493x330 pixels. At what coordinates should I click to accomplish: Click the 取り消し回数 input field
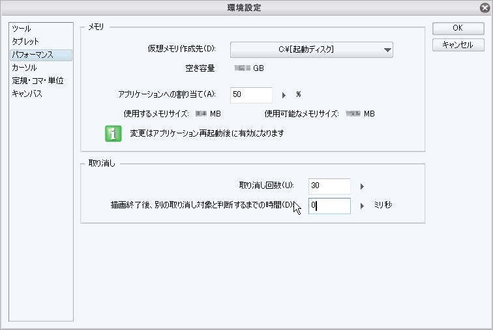pos(329,186)
